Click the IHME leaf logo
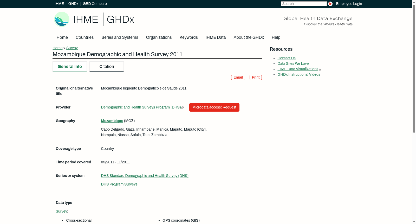The width and height of the screenshot is (416, 224). click(x=62, y=19)
